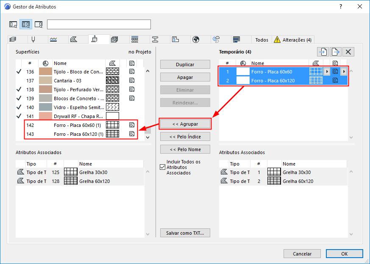The image size is (370, 264).
Task: Sort Temporário list by Nome header
Action: (279, 63)
